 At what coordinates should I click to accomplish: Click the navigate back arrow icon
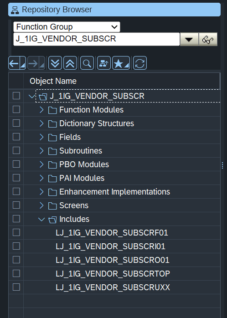(x=17, y=63)
